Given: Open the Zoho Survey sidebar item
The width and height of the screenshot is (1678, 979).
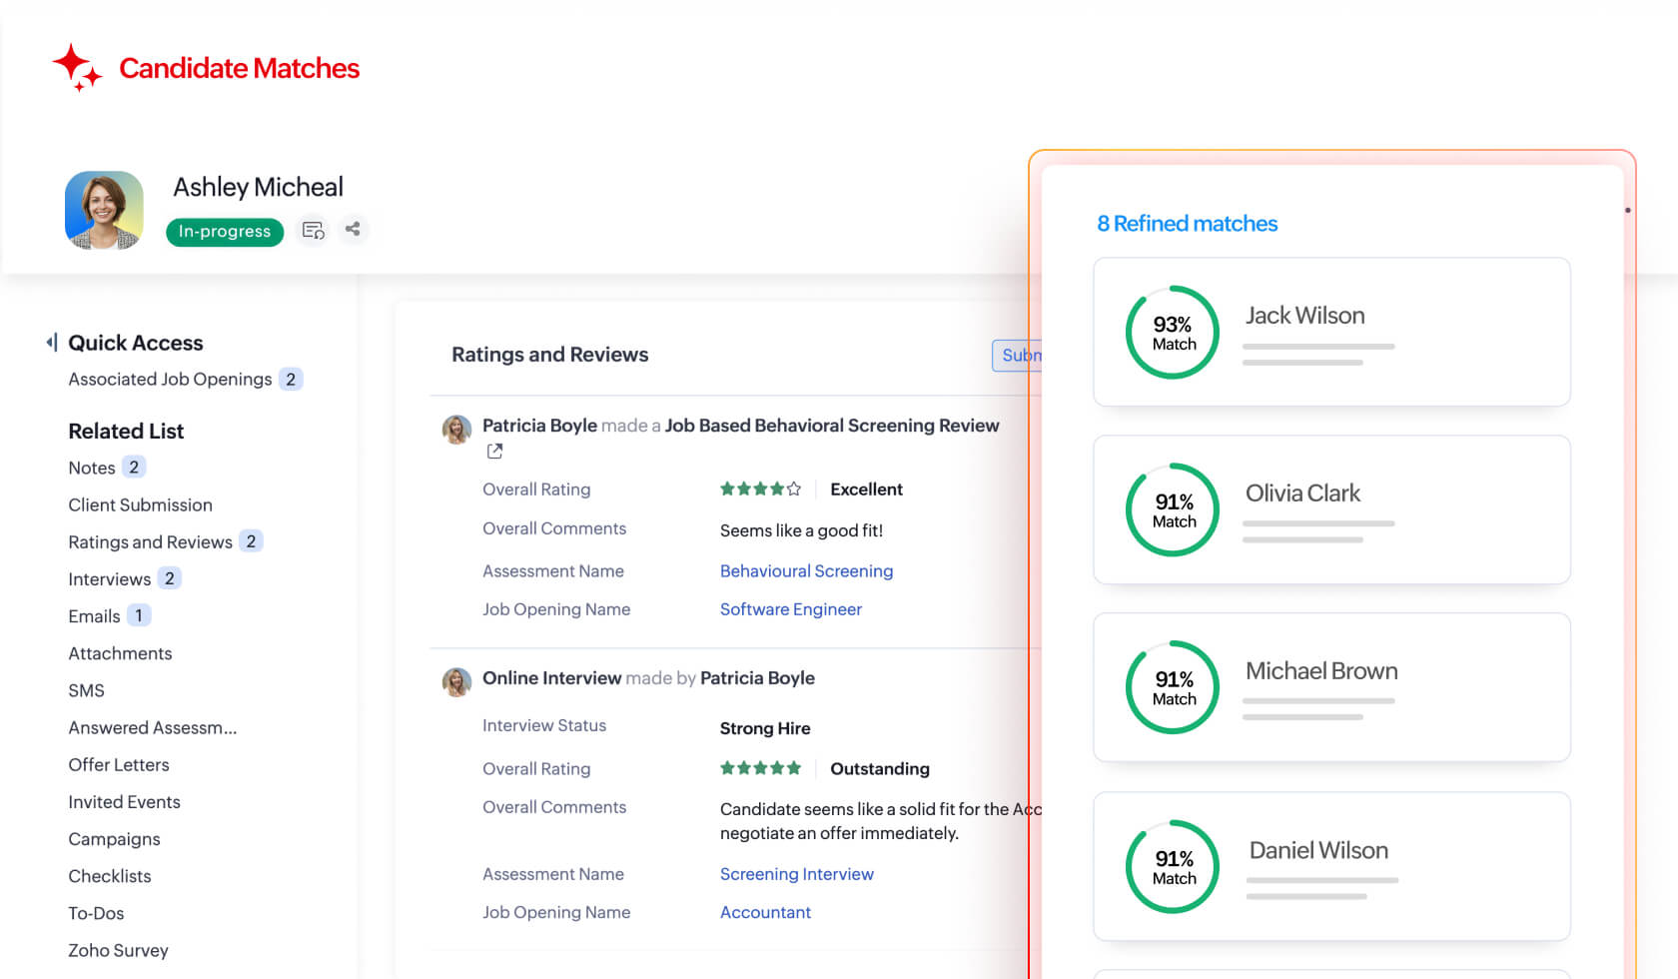Looking at the screenshot, I should pos(118,950).
